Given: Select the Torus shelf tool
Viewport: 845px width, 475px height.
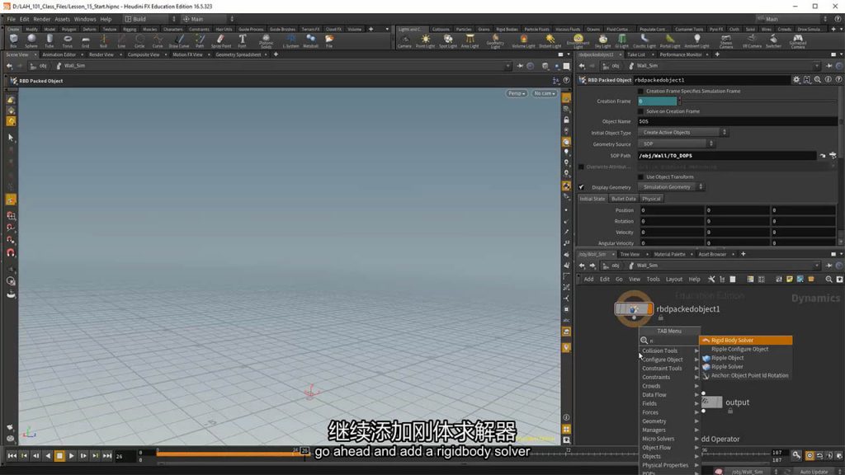Looking at the screenshot, I should tap(68, 41).
